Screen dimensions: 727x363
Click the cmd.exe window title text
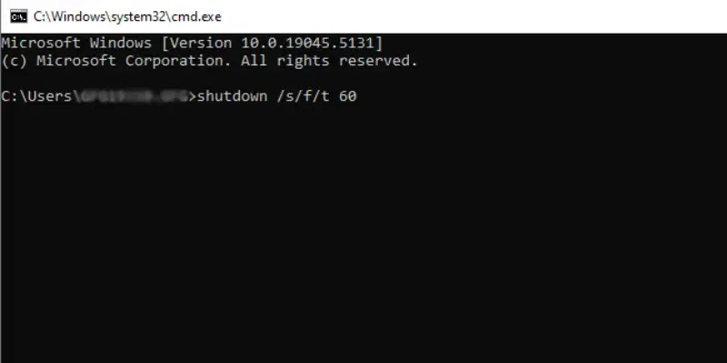coord(127,16)
